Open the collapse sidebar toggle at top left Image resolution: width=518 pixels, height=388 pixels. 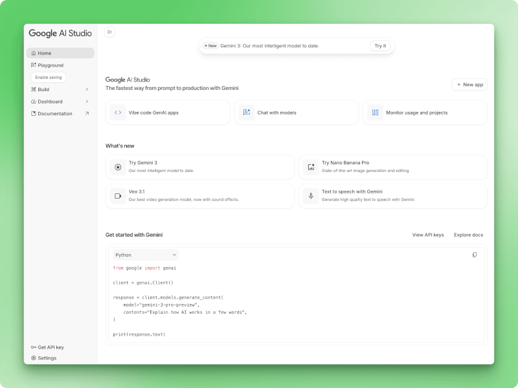(109, 32)
